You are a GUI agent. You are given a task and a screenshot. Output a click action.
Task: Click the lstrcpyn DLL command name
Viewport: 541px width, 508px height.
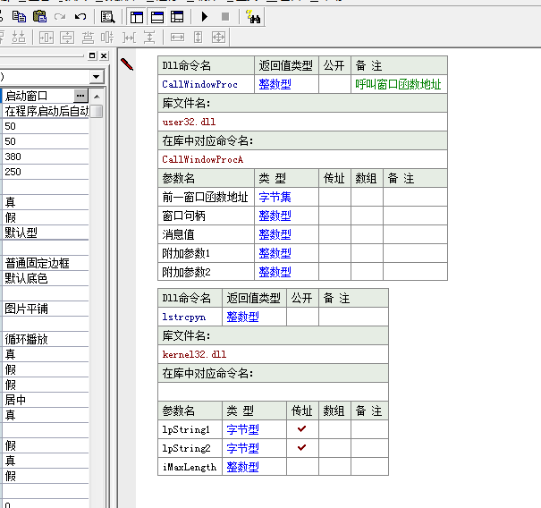tap(184, 317)
